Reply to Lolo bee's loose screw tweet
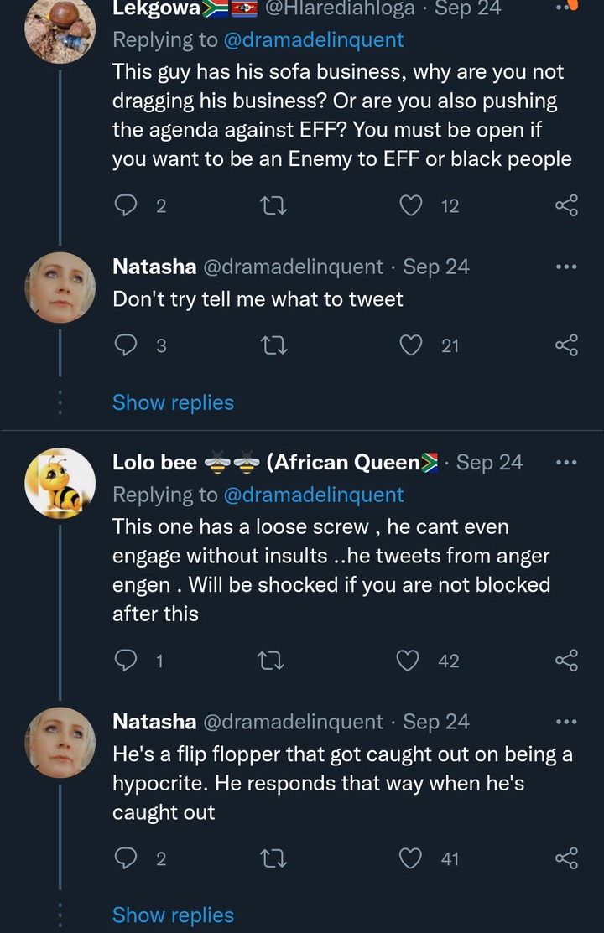 (x=126, y=660)
